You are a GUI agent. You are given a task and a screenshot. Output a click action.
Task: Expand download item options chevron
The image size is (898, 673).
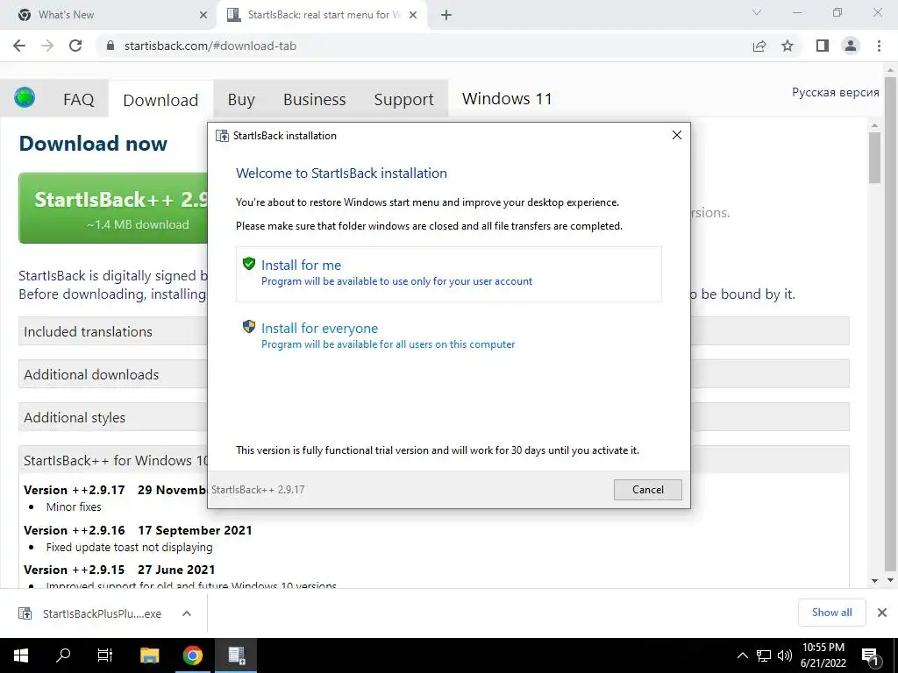click(187, 613)
